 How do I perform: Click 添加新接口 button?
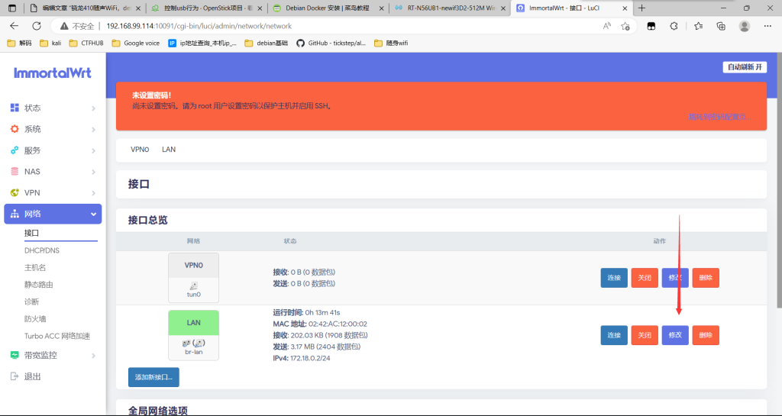[153, 377]
